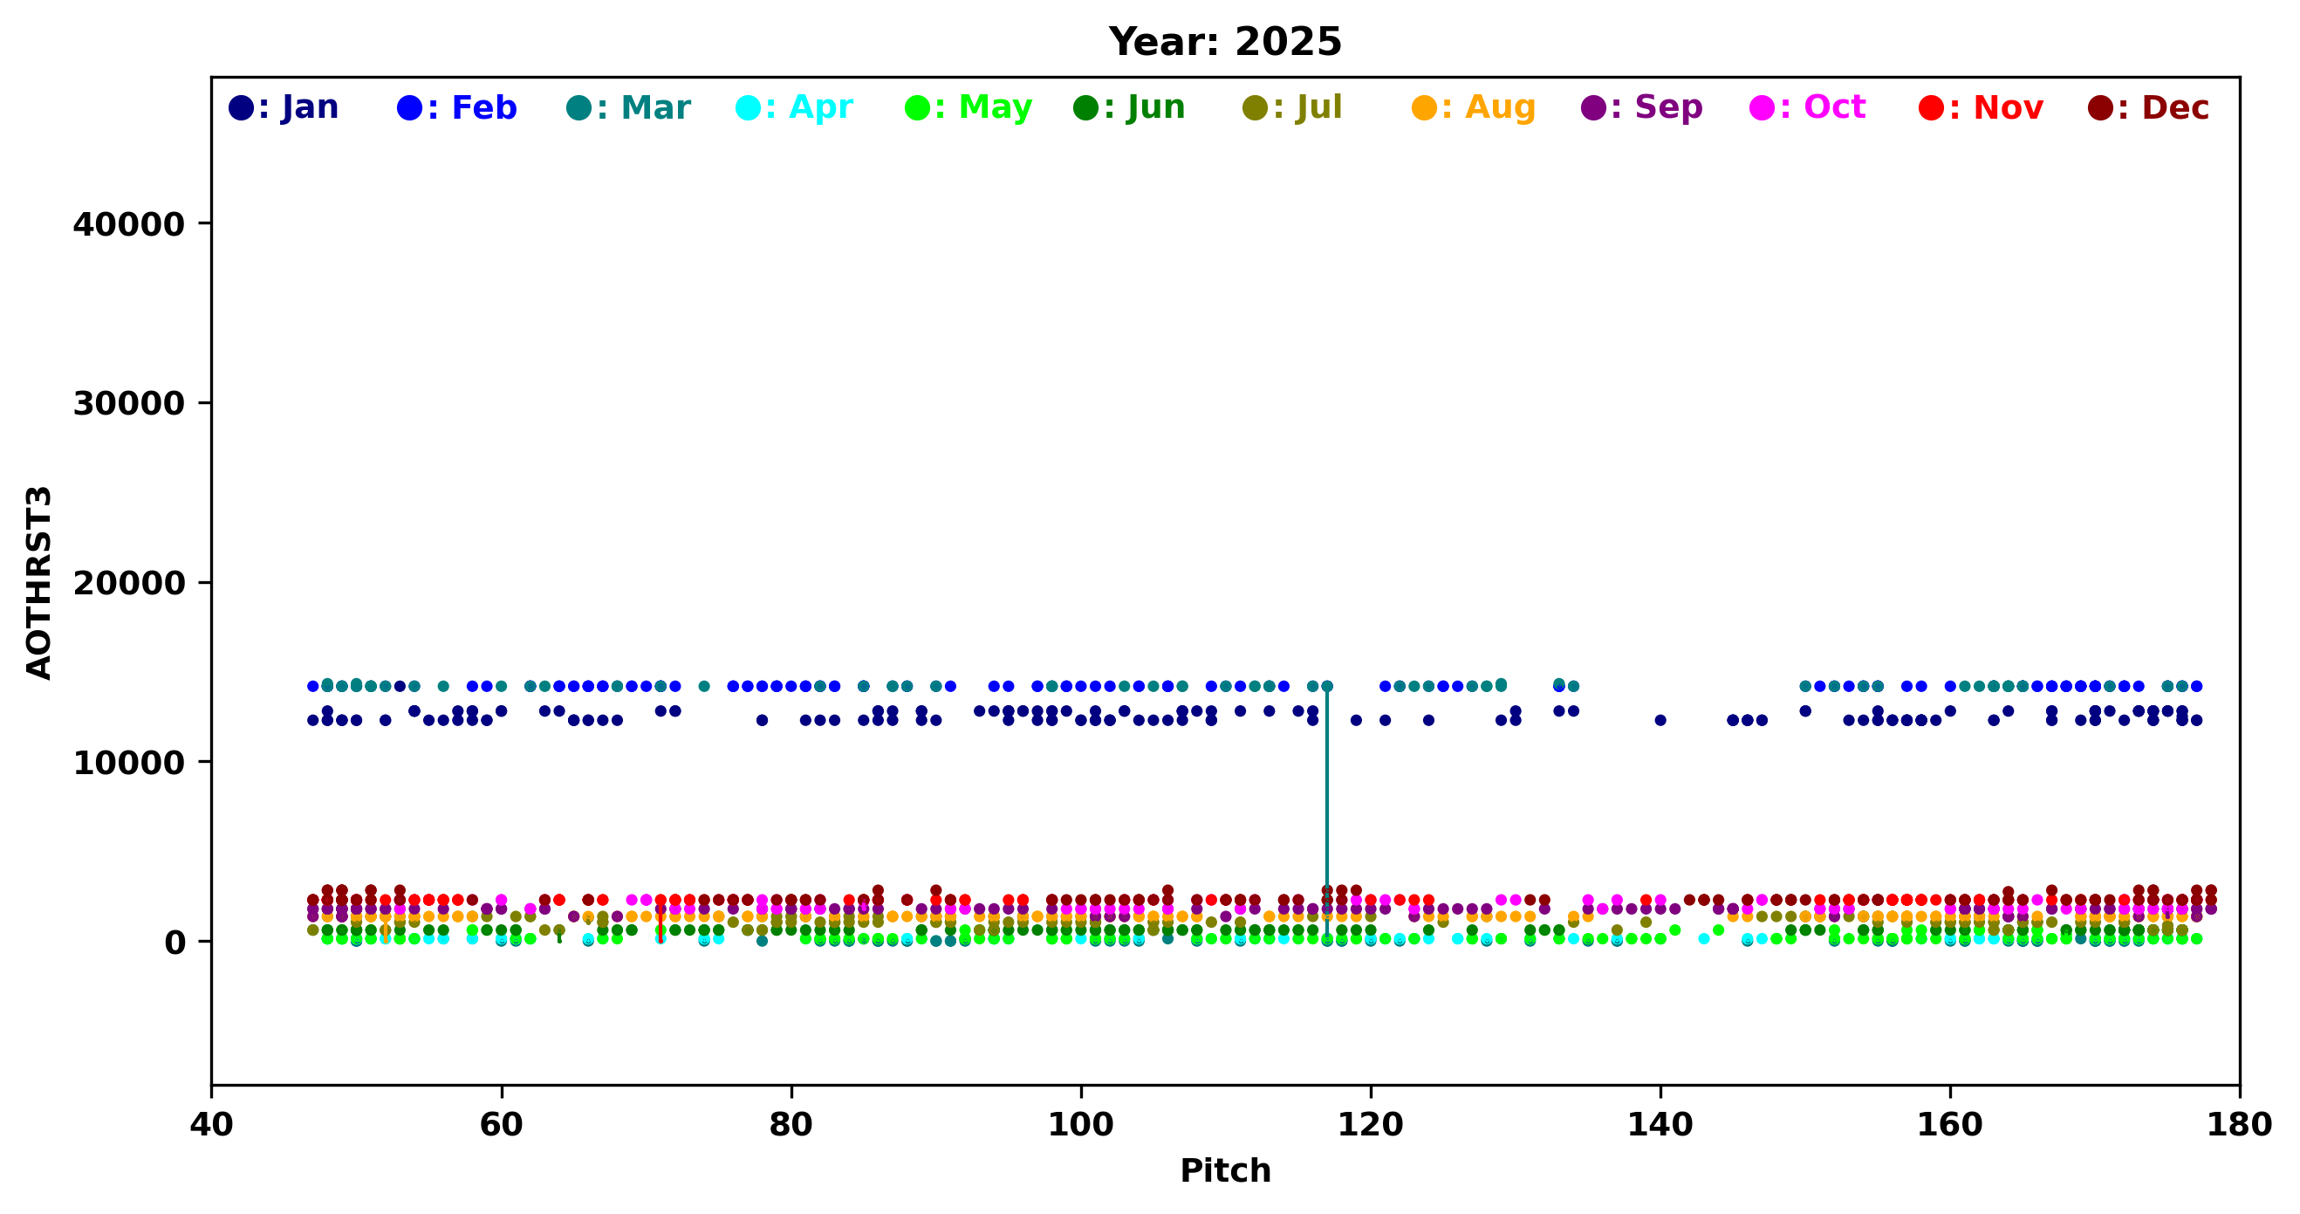Click the Pitch x-axis label
Screen dimensions: 2300x1214
[1225, 1170]
